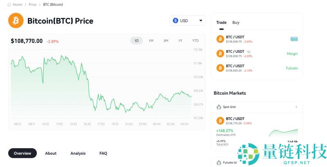Switch chart to 1M timeframe
This screenshot has height=167, width=327.
point(151,41)
